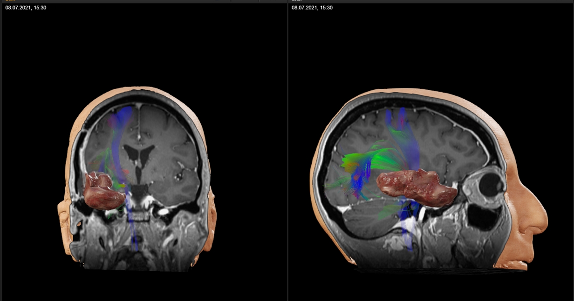Click the right panel timestamp 08.07.2021, 15:30

[x=312, y=8]
